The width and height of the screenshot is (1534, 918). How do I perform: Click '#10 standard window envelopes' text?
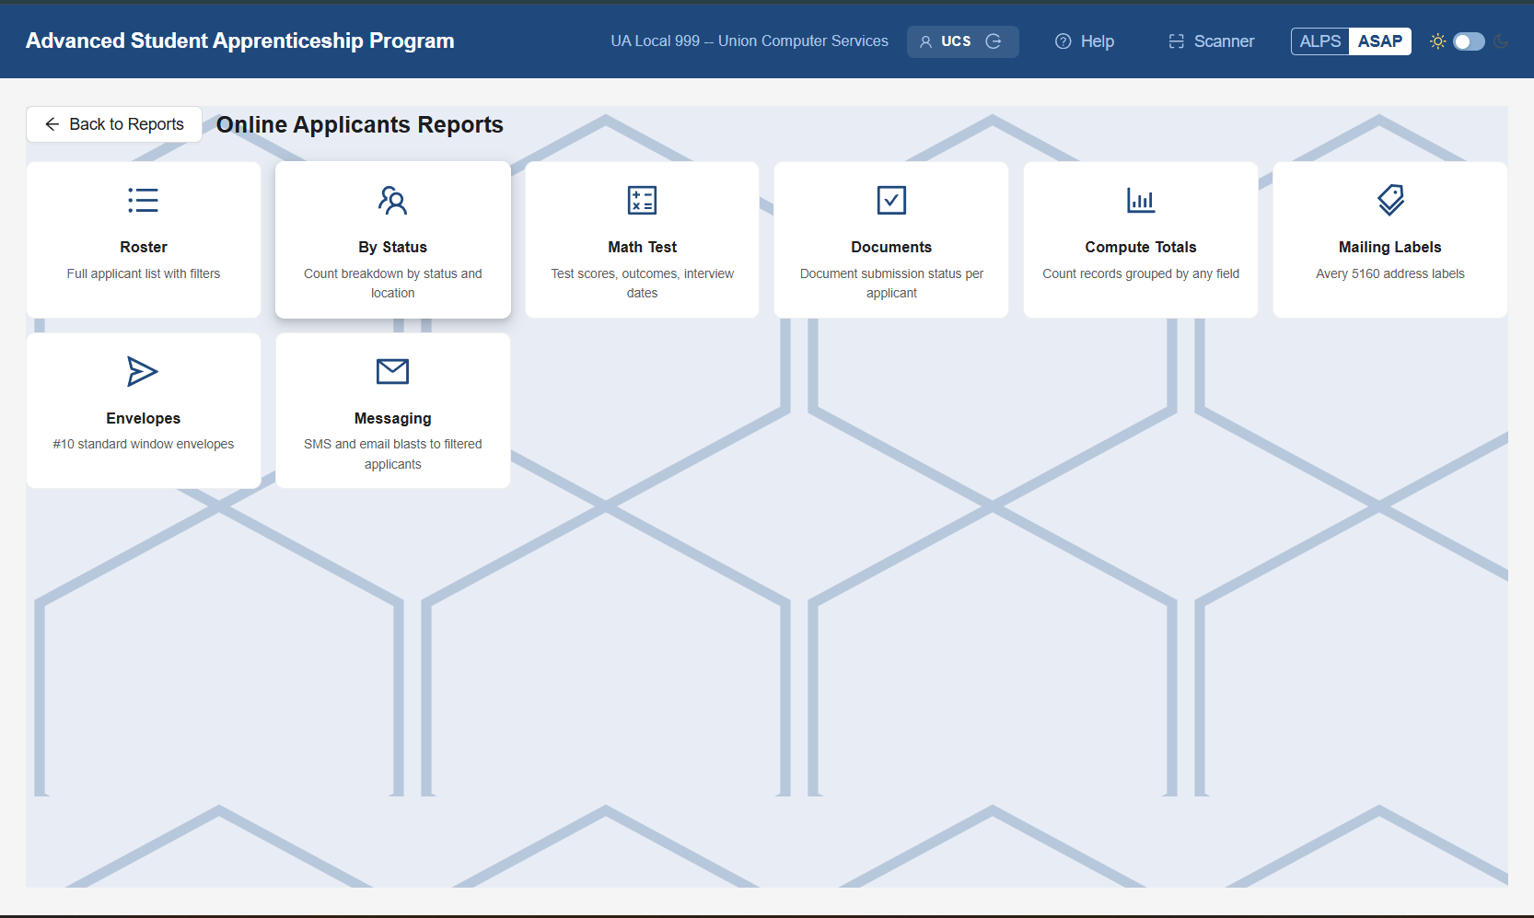pyautogui.click(x=144, y=444)
